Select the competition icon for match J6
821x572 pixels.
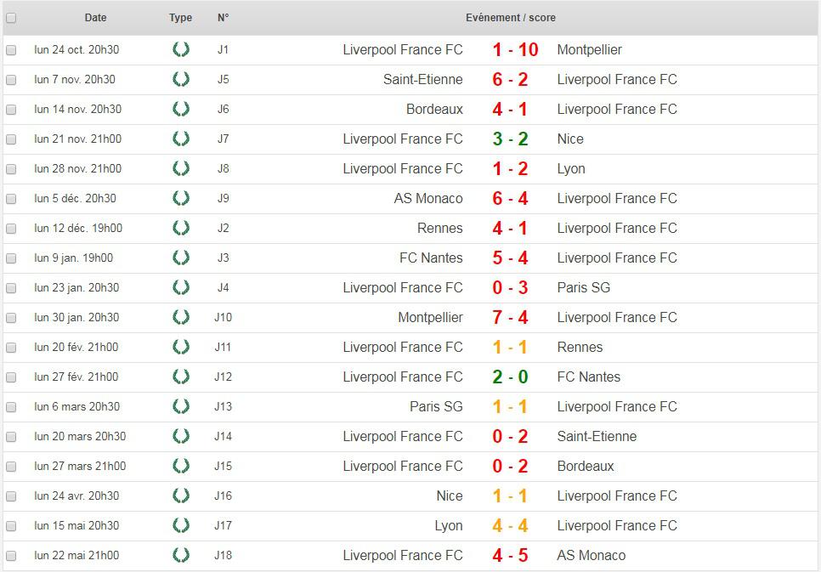click(180, 109)
